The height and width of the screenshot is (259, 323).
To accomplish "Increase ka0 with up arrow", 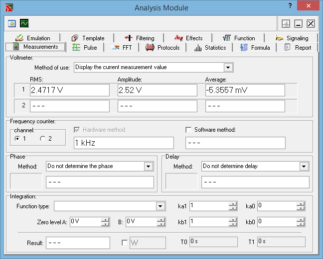I will (x=301, y=204).
